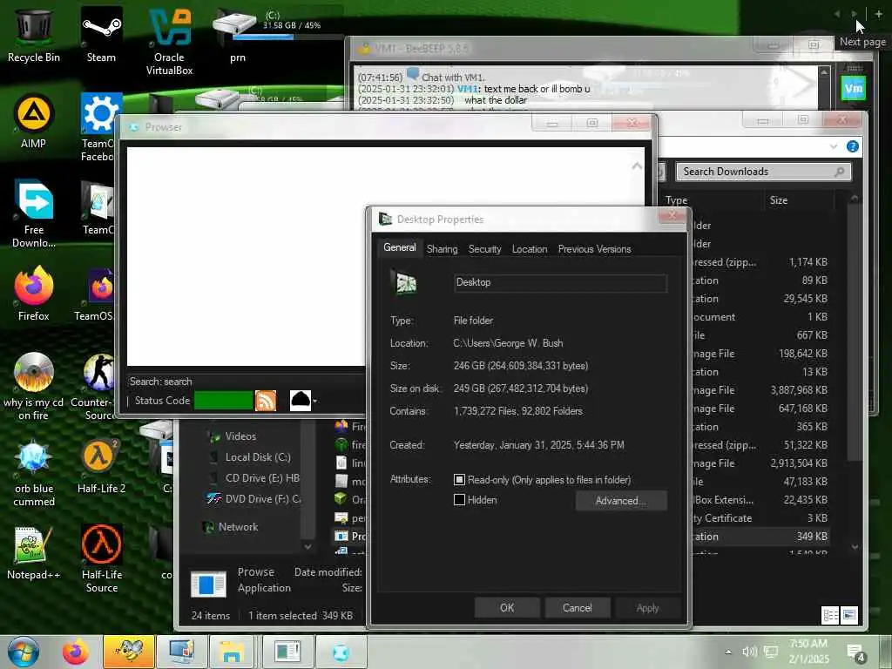Click the VM avatar in BeeBEEP window
The width and height of the screenshot is (892, 669).
pyautogui.click(x=853, y=88)
